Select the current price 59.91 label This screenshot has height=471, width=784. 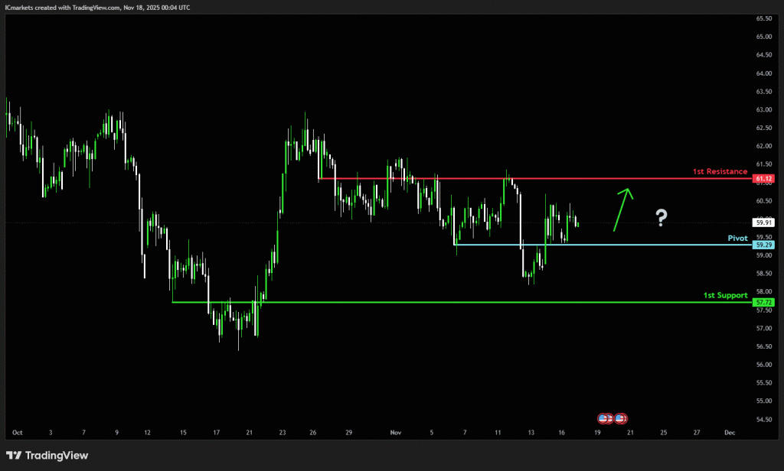click(x=763, y=223)
